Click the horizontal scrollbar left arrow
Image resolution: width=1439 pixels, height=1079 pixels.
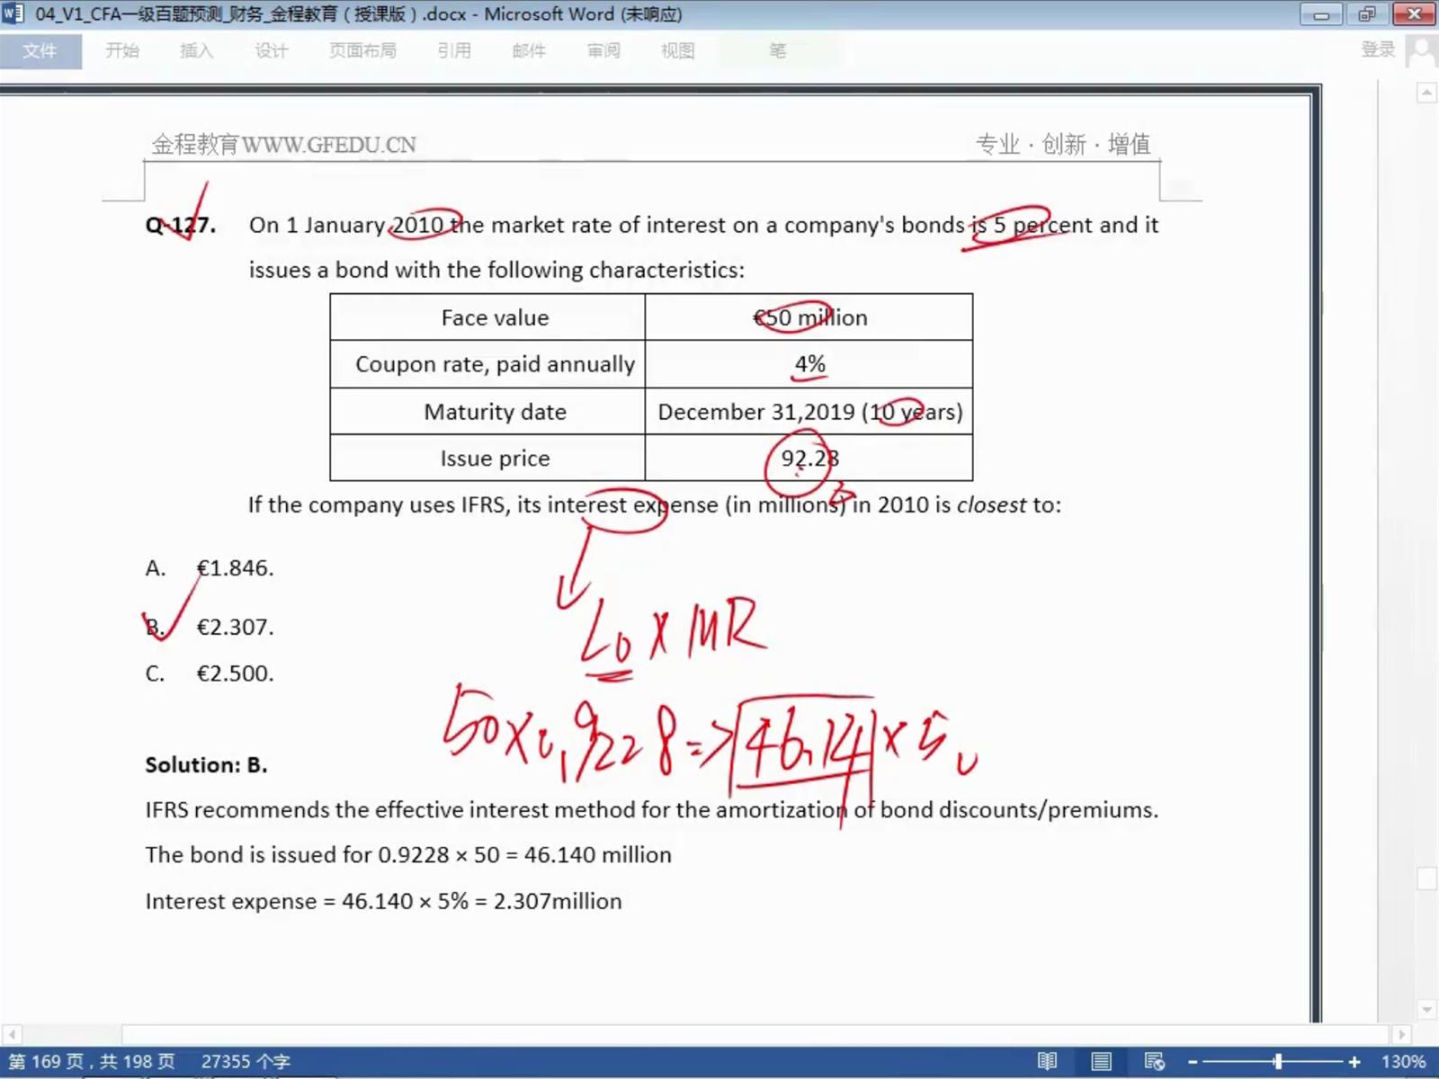[12, 1035]
